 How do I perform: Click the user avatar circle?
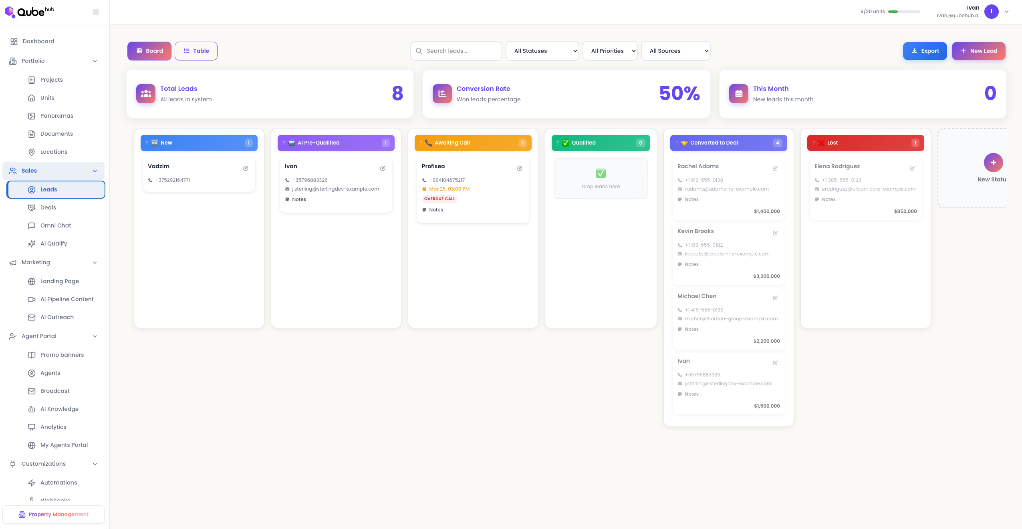[x=992, y=12]
